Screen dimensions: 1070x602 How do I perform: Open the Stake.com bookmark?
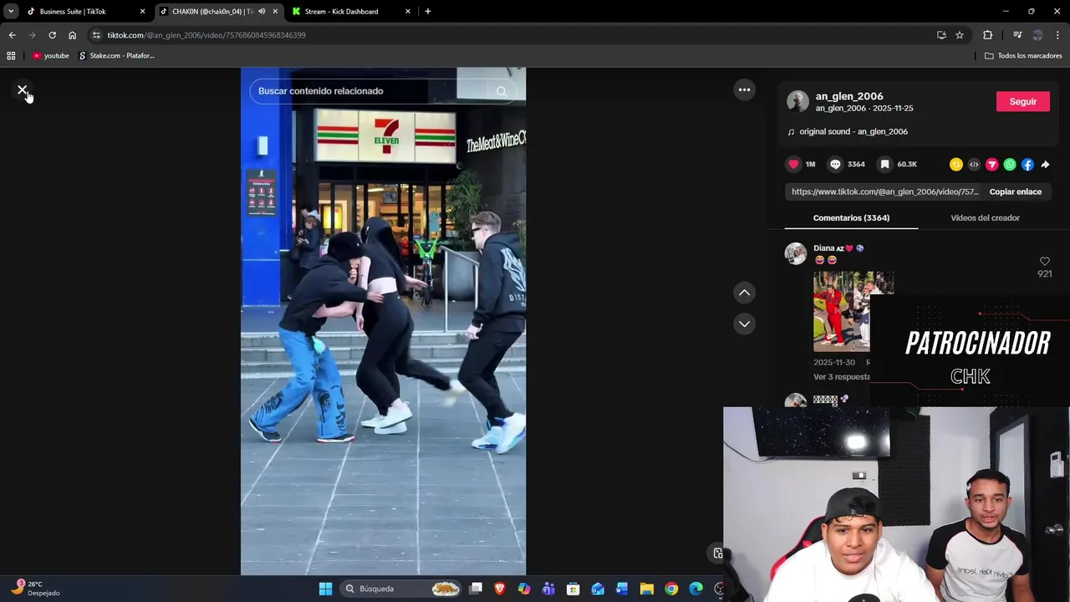pos(116,56)
